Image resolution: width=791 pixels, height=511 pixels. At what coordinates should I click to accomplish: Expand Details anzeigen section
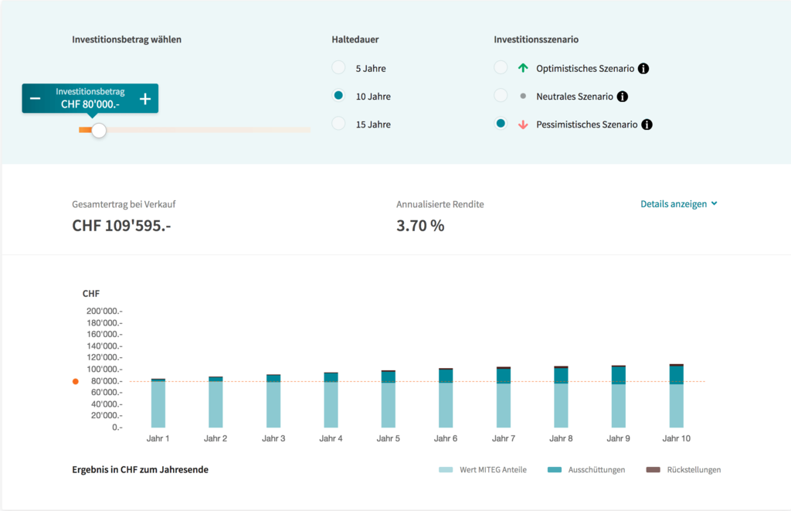click(679, 204)
